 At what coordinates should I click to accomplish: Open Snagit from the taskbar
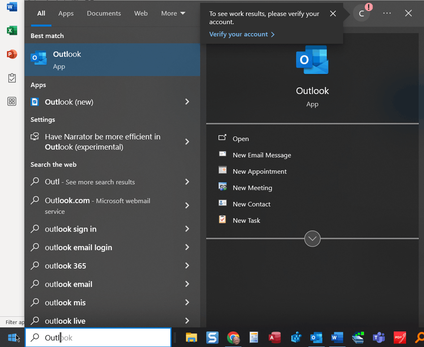tap(212, 338)
